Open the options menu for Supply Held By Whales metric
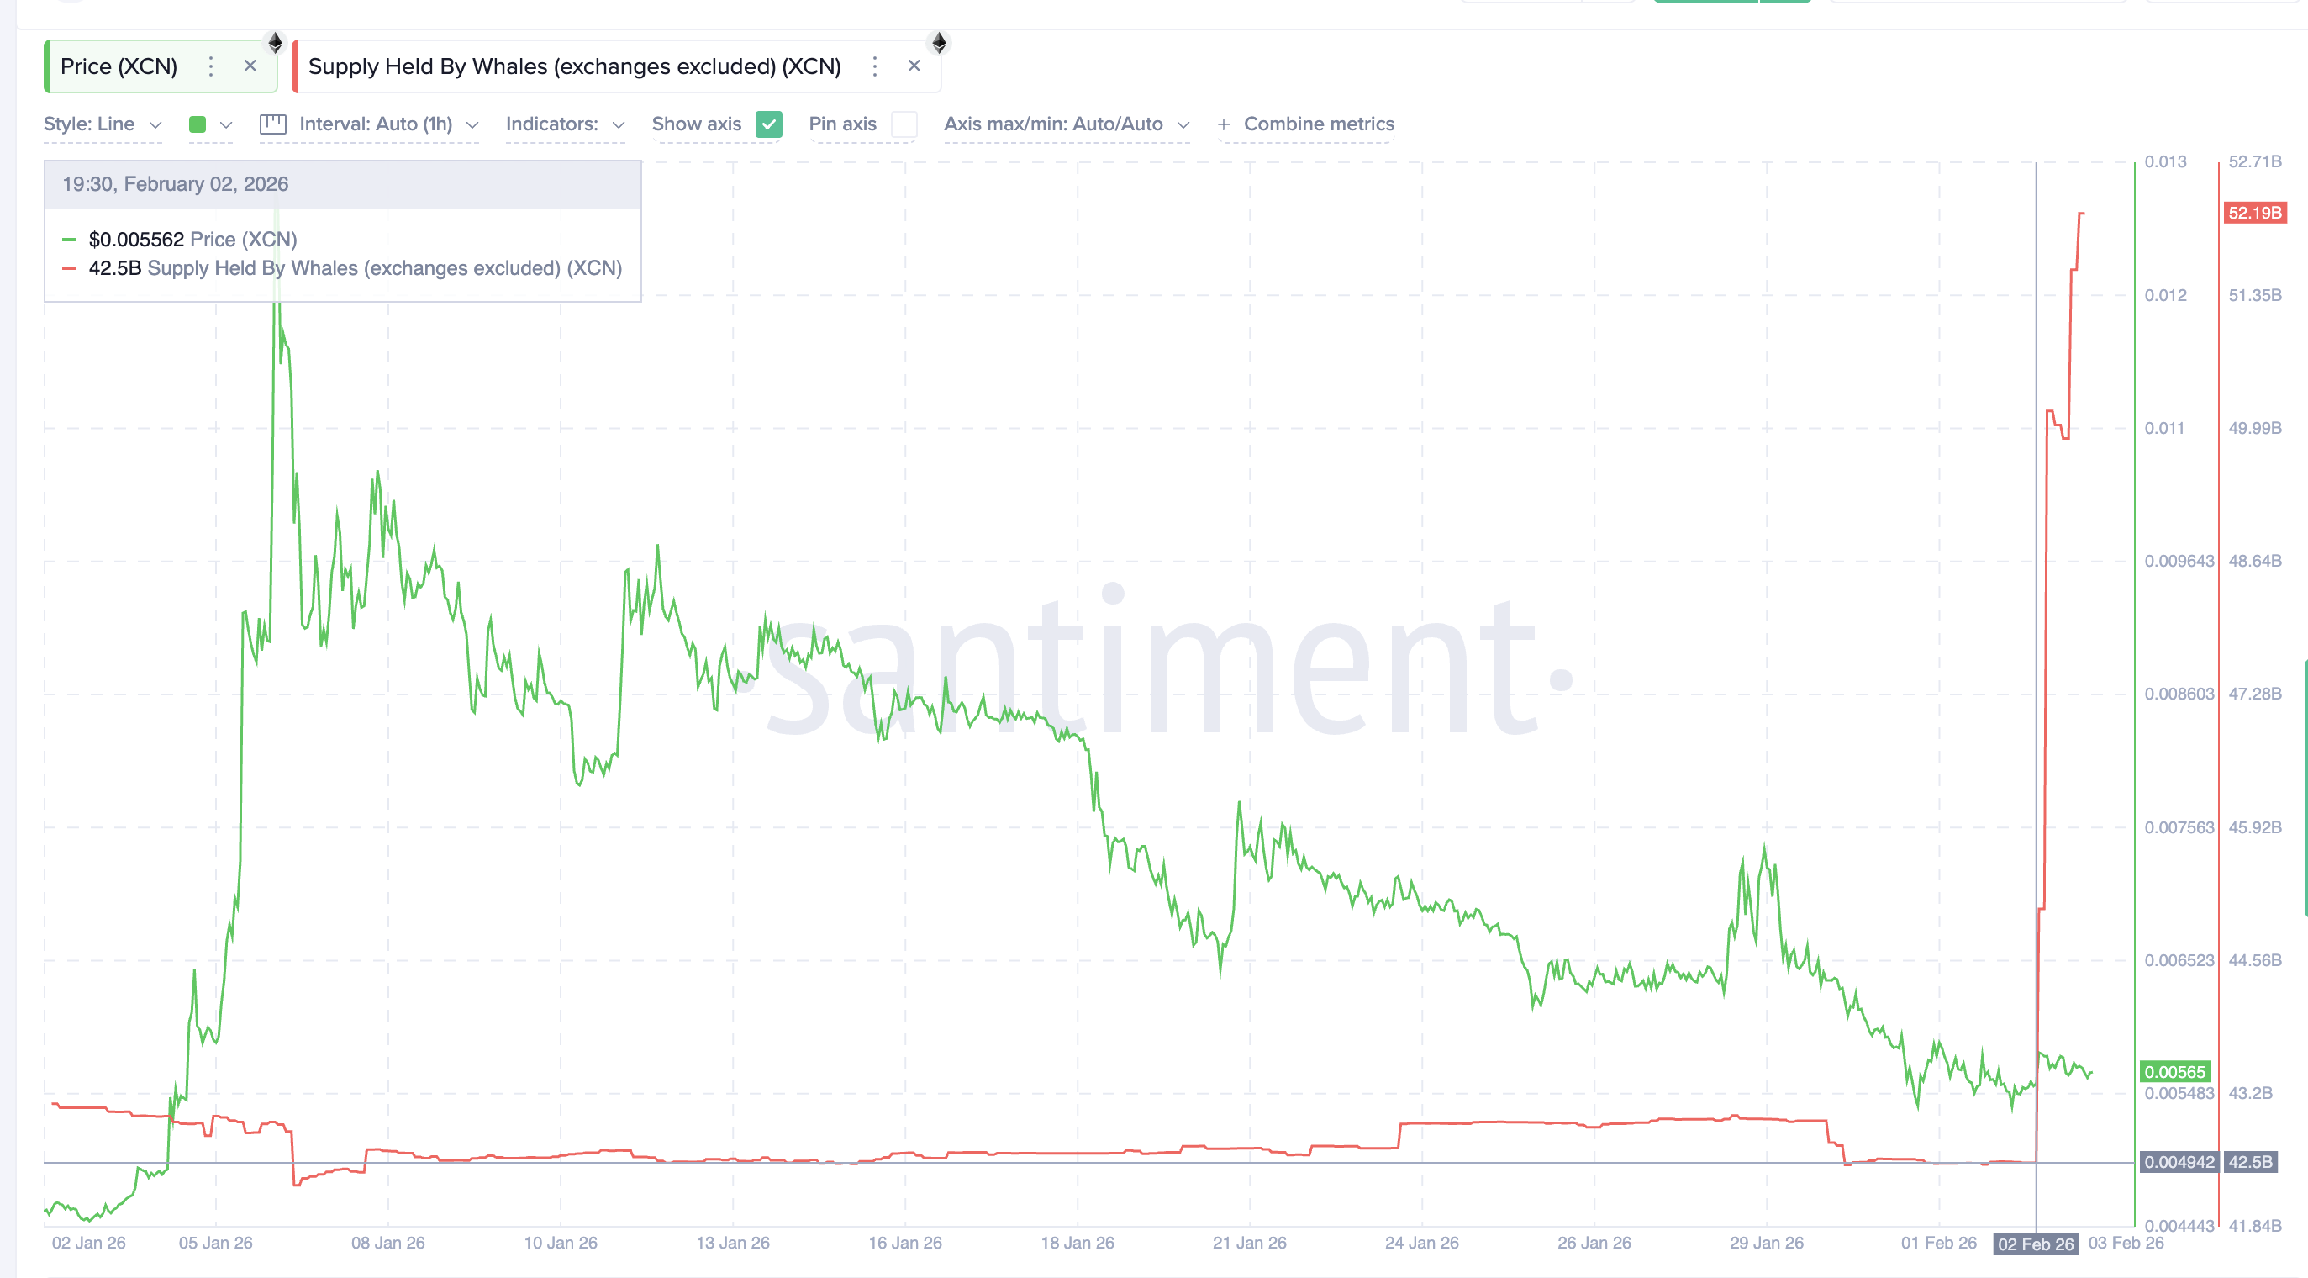Screen dimensions: 2308x1278 873,66
